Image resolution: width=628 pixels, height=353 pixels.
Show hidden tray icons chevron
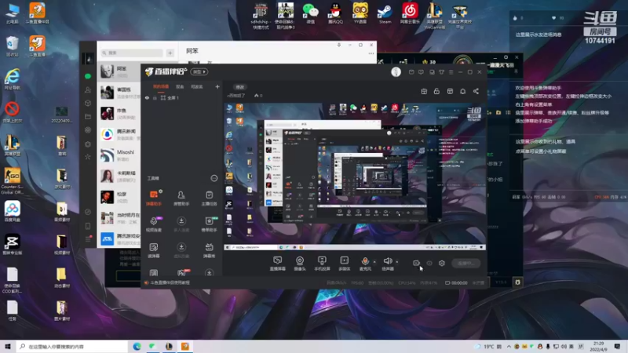(x=509, y=346)
